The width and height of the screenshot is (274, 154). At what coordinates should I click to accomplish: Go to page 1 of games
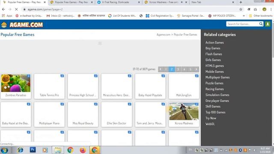coord(166,69)
